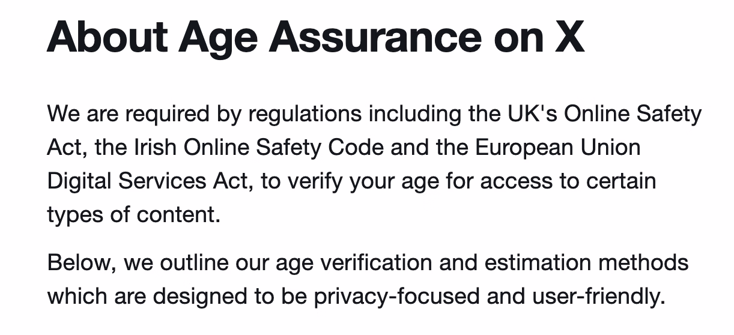Viewport: 734px width, 335px height.
Task: Click the word "About" in the heading
Action: pos(107,35)
